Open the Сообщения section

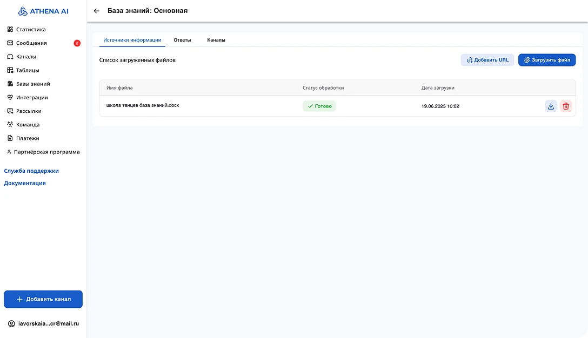click(31, 43)
